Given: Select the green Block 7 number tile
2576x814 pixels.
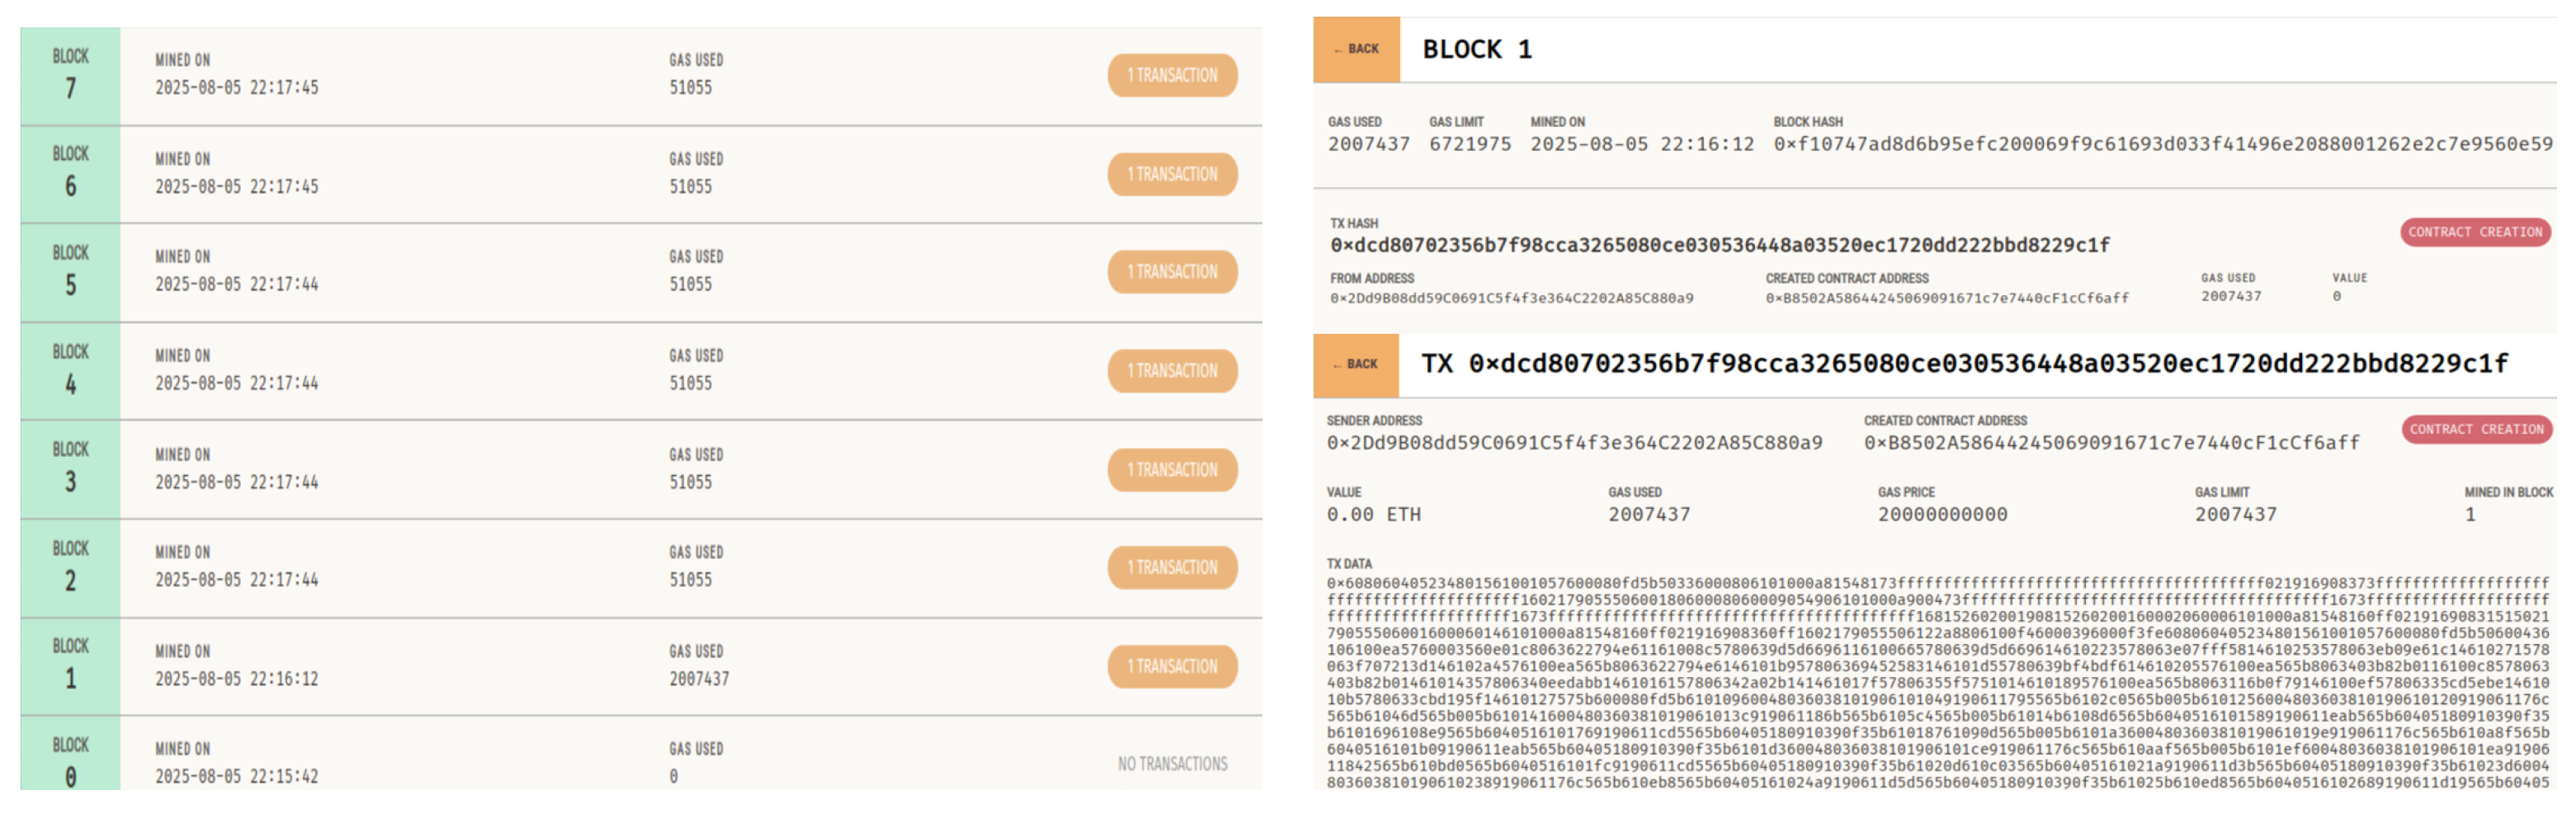Looking at the screenshot, I should tap(70, 76).
